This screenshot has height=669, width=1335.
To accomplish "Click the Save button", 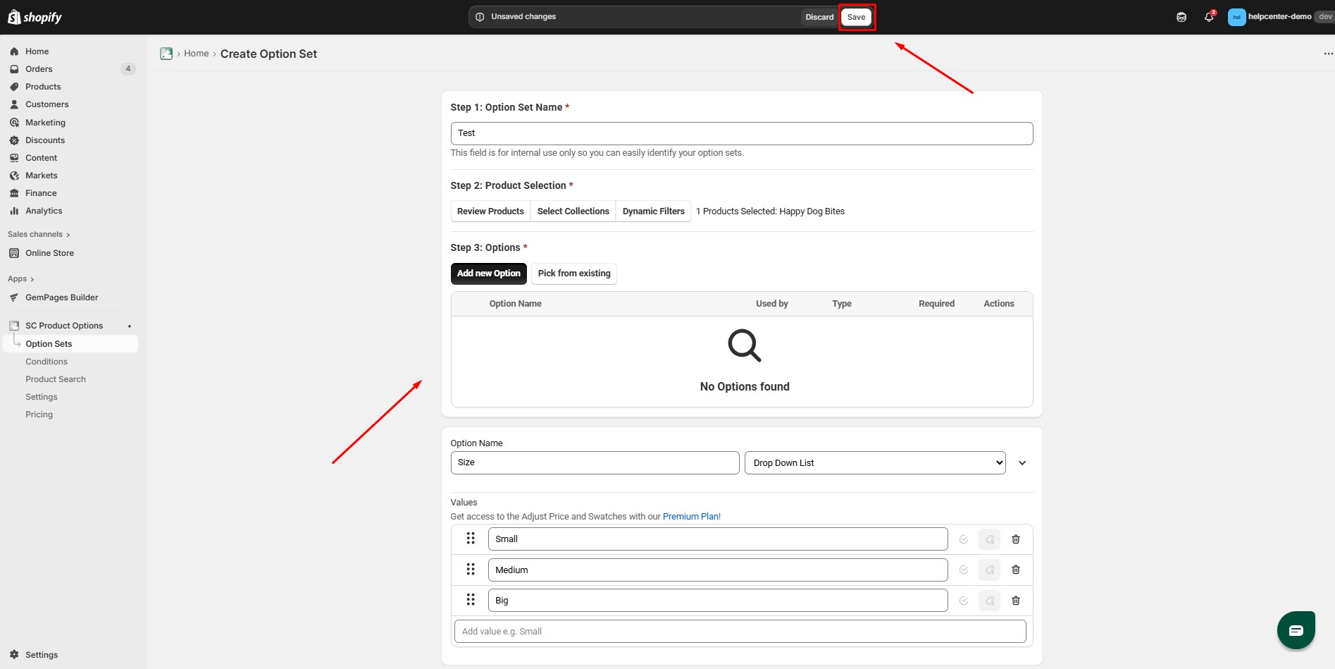I will 856,16.
